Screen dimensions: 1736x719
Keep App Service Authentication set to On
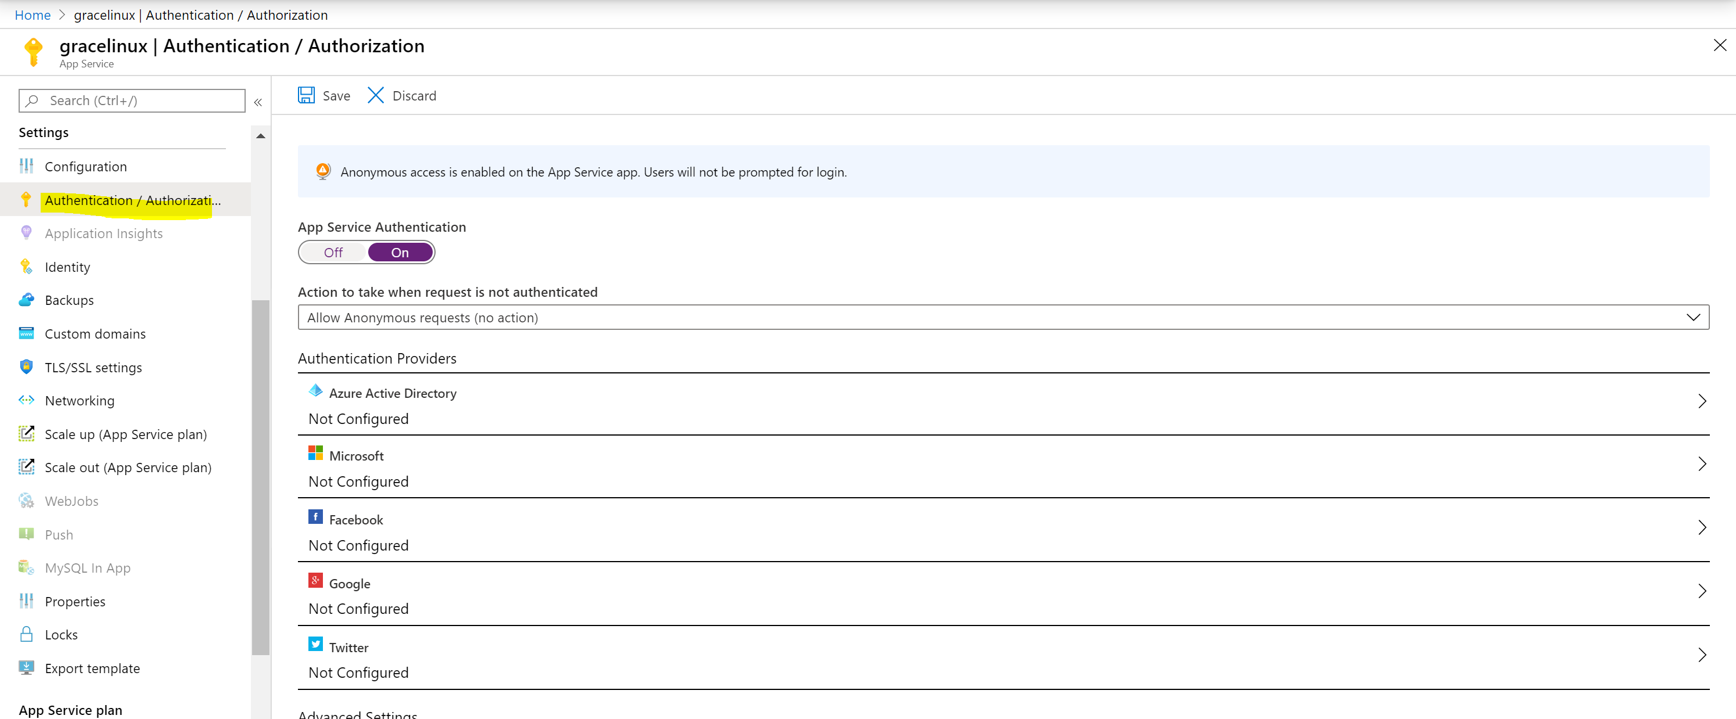point(400,252)
